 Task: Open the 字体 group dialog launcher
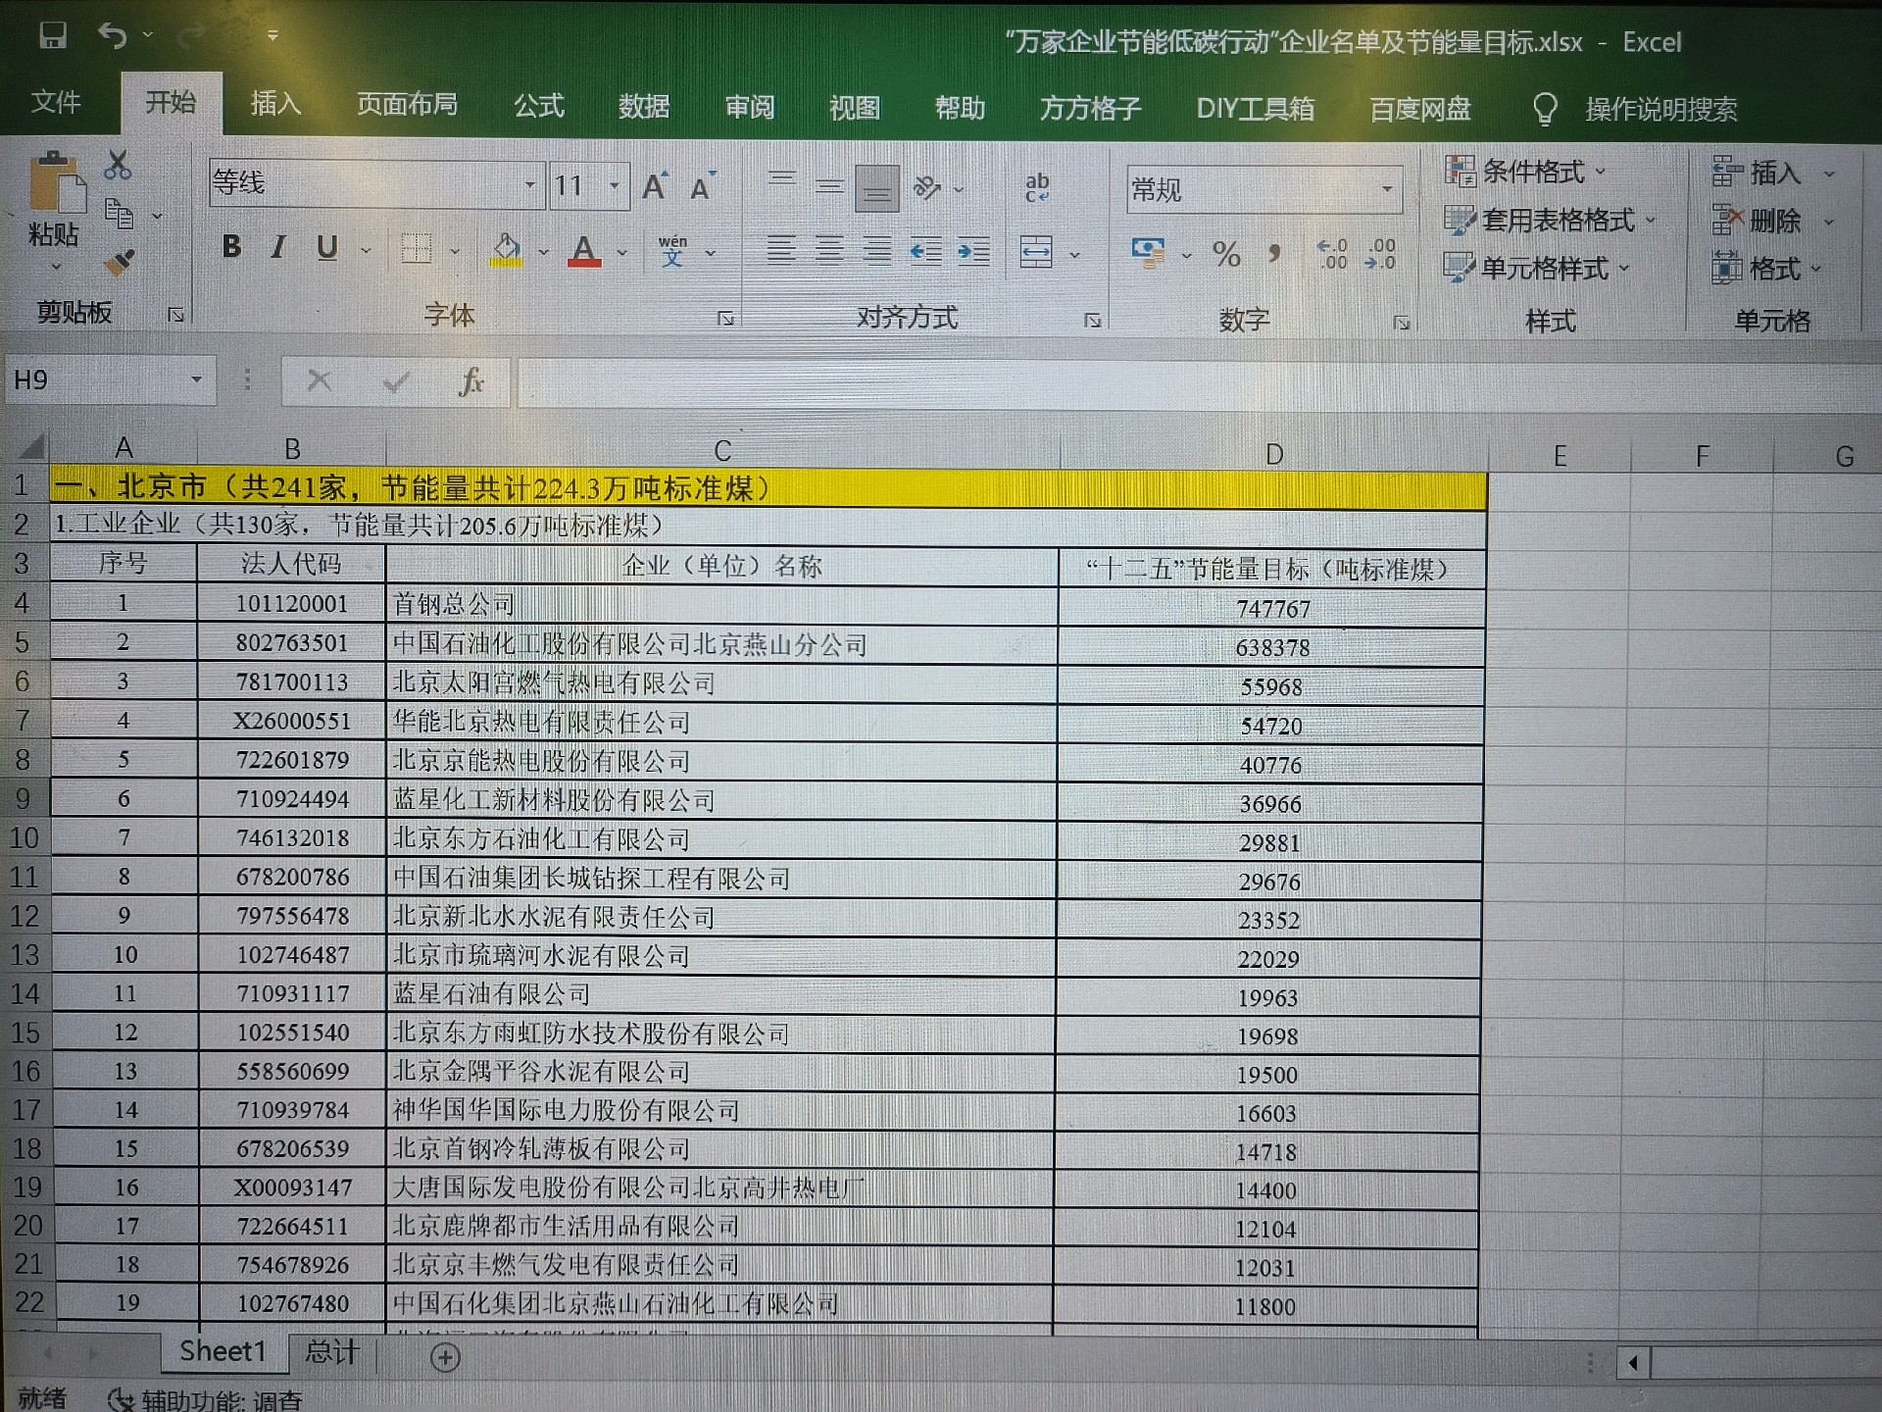725,318
